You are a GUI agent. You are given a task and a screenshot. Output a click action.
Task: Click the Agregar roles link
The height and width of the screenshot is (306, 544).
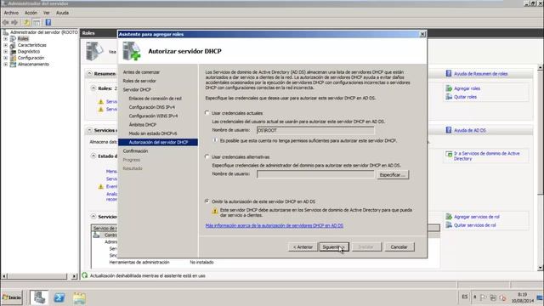tap(467, 88)
